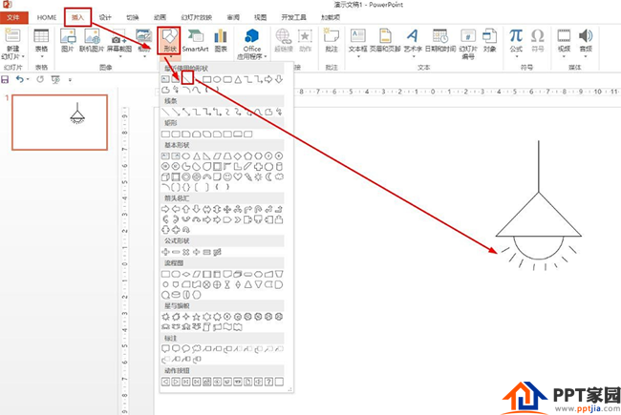Click the Undo arrow in quick toolbar

point(20,79)
